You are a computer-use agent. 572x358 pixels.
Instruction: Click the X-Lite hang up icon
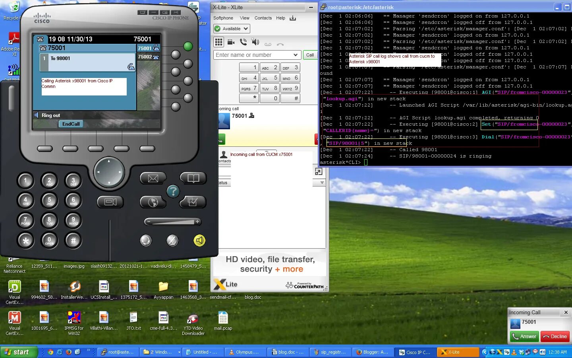pyautogui.click(x=280, y=44)
